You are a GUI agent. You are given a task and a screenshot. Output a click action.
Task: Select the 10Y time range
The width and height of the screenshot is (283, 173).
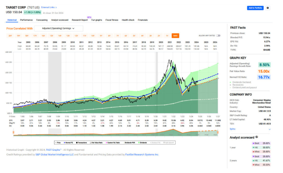[x=93, y=36]
